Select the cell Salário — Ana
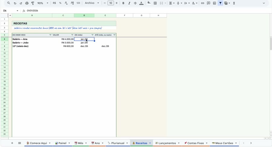Image resolution: width=272 pixels, height=147 pixels. click(x=32, y=39)
